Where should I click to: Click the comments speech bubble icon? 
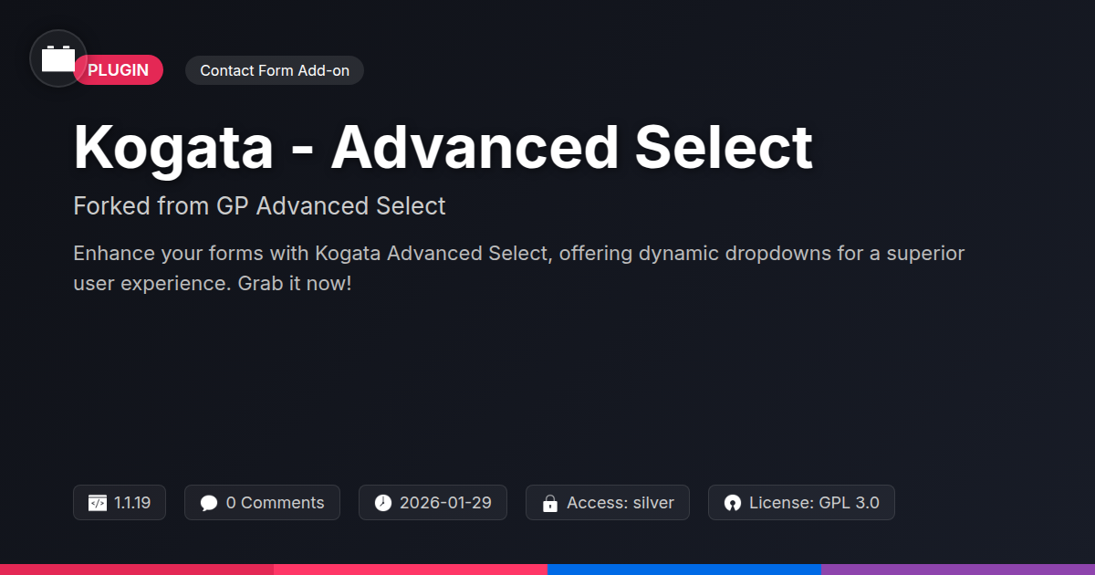tap(209, 503)
